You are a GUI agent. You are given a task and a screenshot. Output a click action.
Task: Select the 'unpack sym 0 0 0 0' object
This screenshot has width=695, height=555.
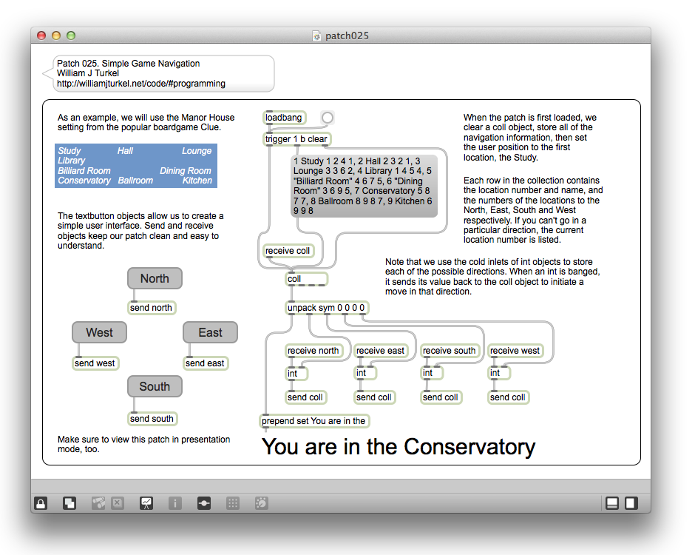(x=326, y=308)
